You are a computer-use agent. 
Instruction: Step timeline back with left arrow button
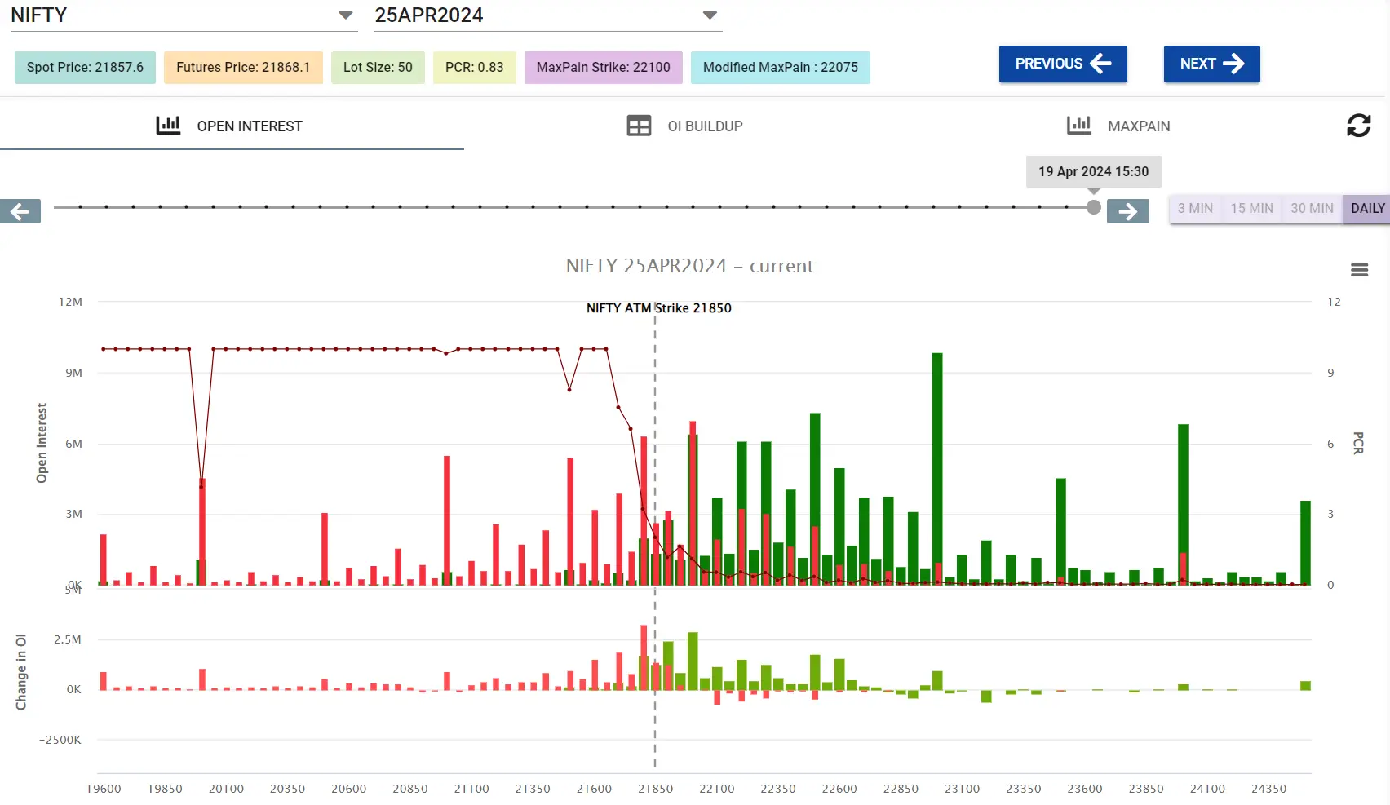[x=20, y=211]
